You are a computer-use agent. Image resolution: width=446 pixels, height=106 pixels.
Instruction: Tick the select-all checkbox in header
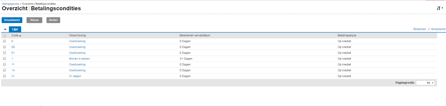(4, 35)
